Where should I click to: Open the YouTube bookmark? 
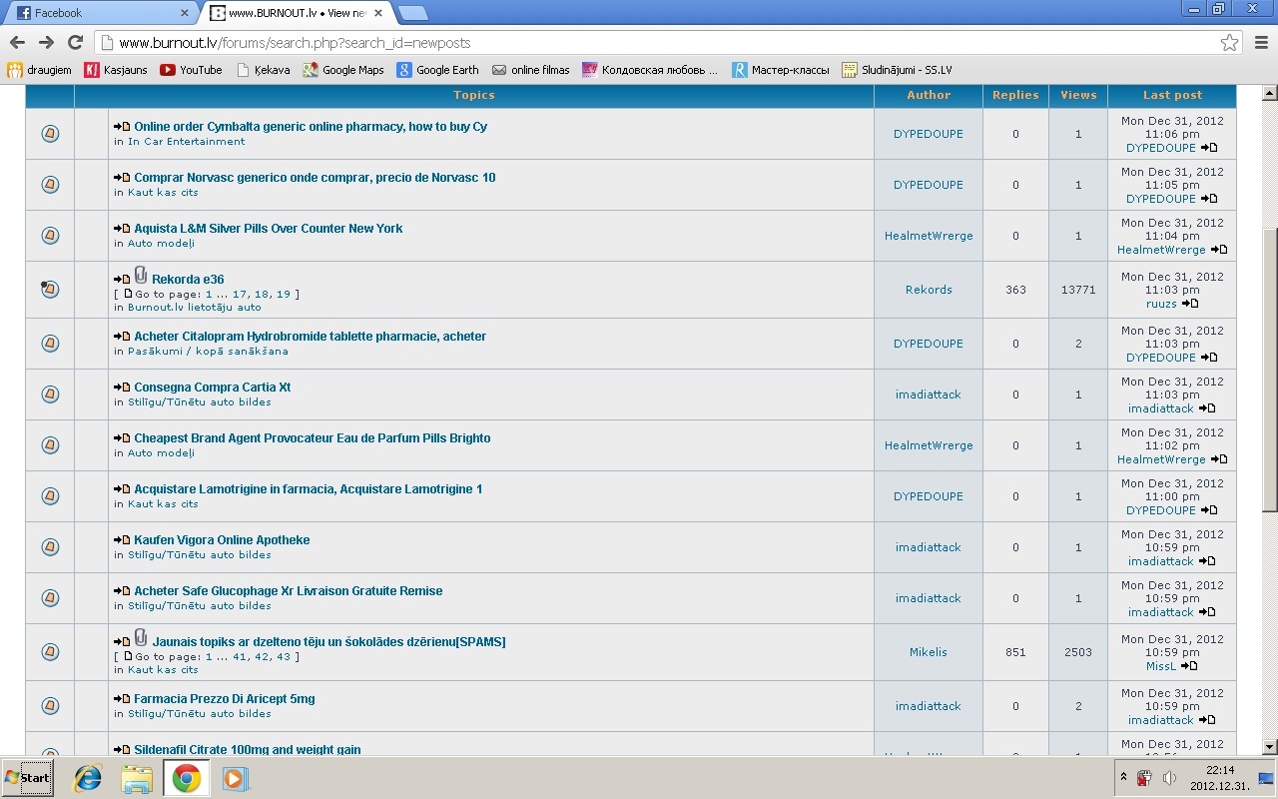[x=191, y=70]
